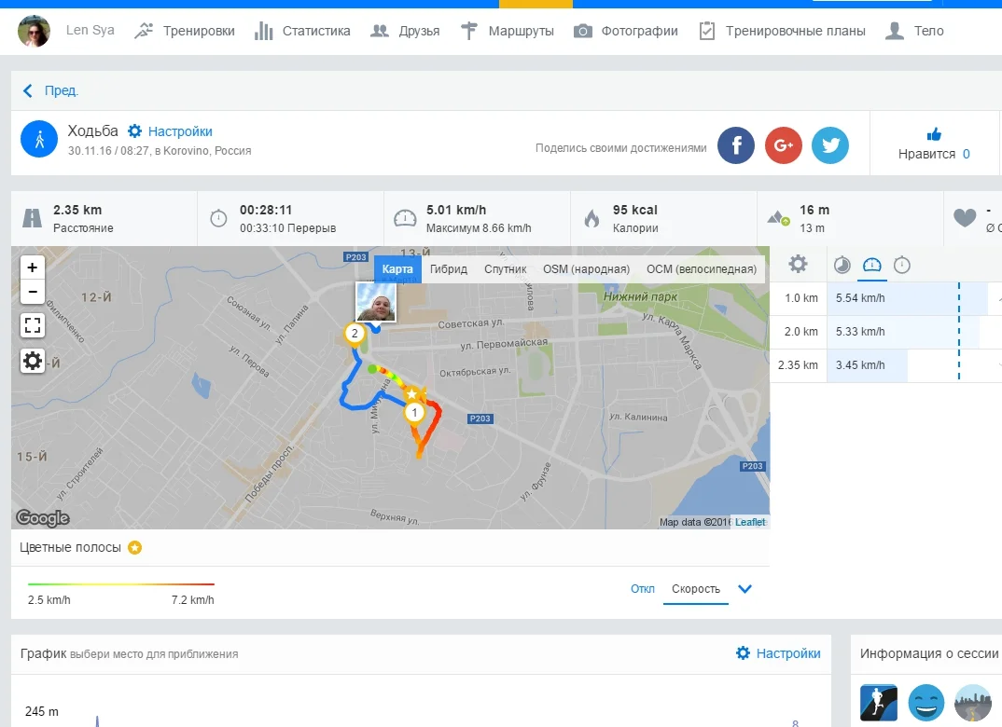Switch map to Спутник view

point(505,269)
